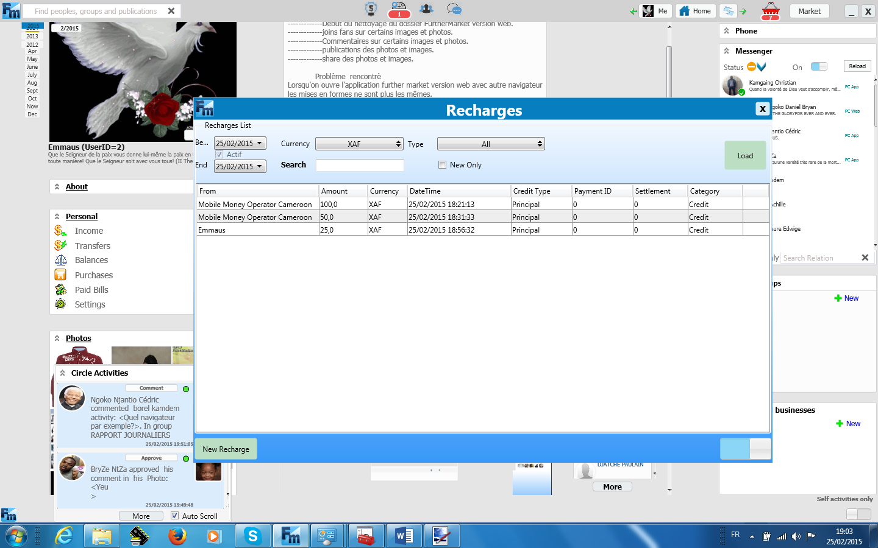Click the Windows Start button
Image resolution: width=878 pixels, height=548 pixels.
pos(16,536)
